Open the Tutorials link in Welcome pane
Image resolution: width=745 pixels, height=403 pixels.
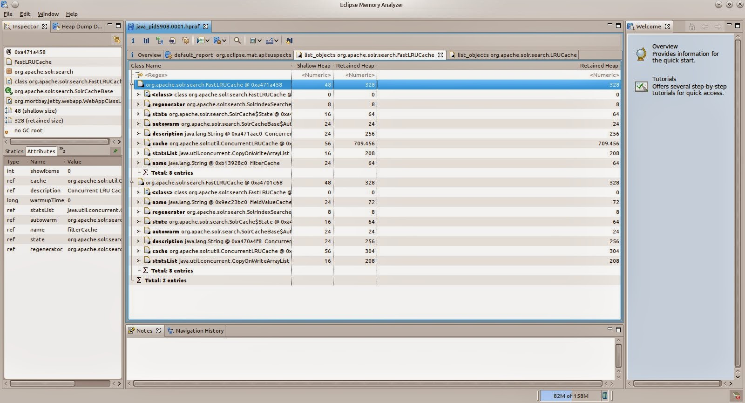(x=664, y=79)
